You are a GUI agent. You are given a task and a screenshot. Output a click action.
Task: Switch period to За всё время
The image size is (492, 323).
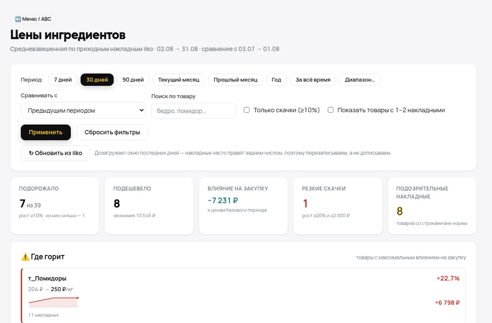pos(313,80)
